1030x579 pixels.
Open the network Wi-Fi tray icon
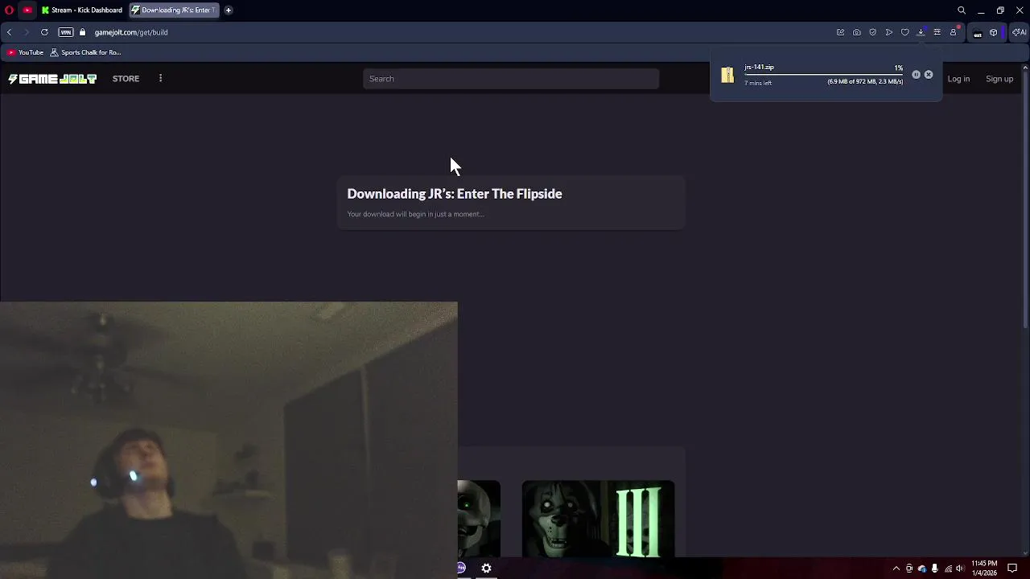[948, 569]
